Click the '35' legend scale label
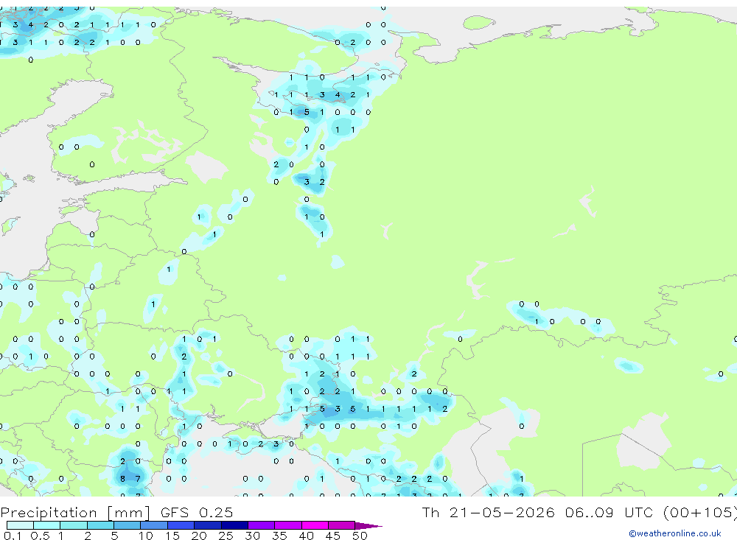 click(x=279, y=536)
